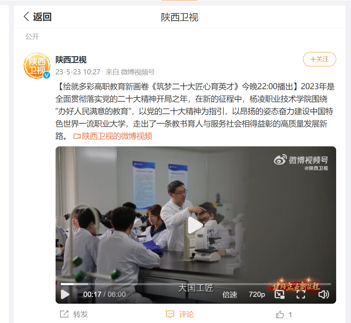This screenshot has height=323, width=351.
Task: Change the 720p video quality setting
Action: (257, 294)
